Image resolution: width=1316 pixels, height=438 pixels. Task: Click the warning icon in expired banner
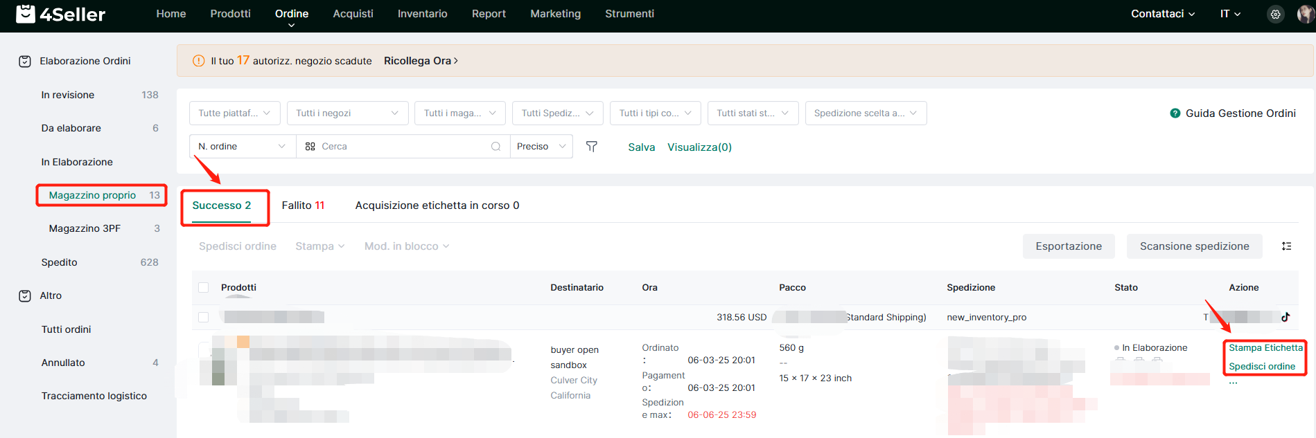coord(198,61)
